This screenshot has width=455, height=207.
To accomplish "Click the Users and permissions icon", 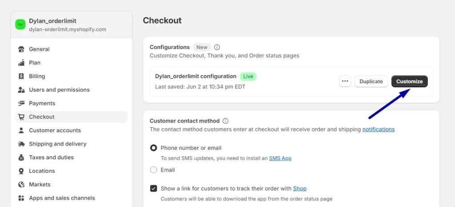I will pyautogui.click(x=21, y=90).
